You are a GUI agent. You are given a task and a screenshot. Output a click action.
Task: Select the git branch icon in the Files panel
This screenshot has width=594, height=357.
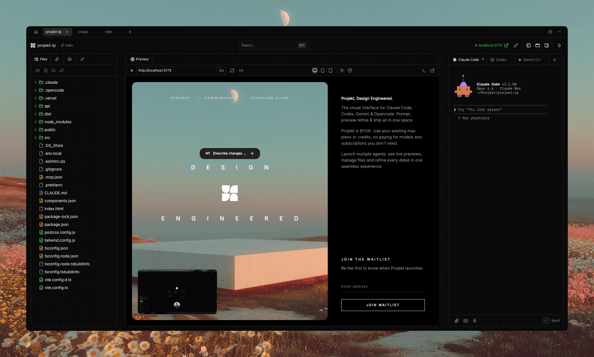pyautogui.click(x=82, y=59)
